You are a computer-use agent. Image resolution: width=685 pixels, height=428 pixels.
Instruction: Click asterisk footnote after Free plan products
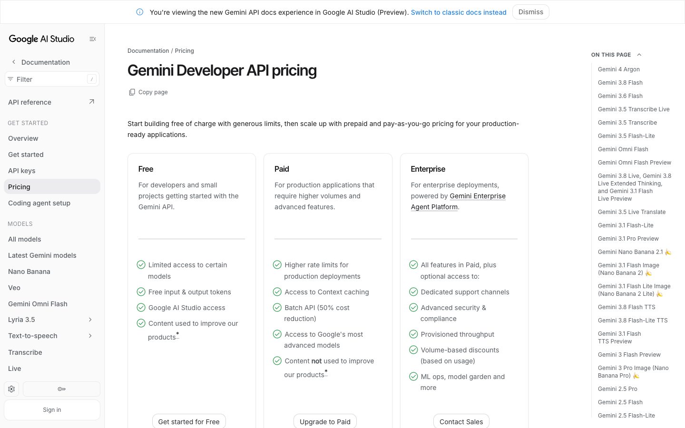tap(177, 335)
